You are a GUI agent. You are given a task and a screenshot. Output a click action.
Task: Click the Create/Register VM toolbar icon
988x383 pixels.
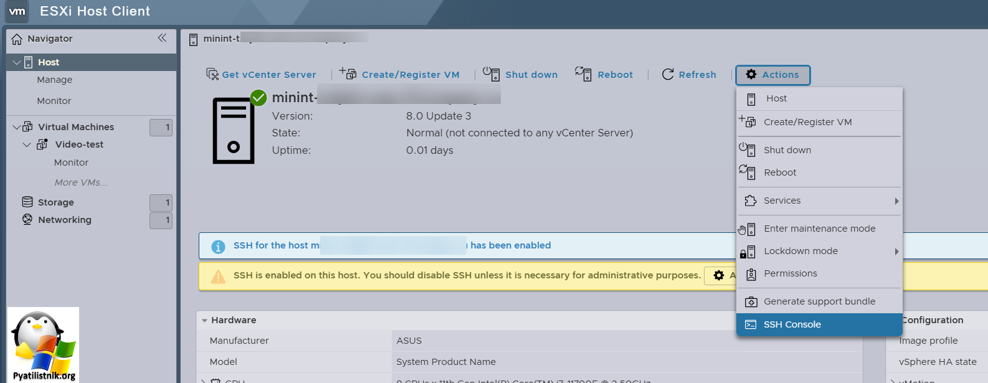[348, 73]
